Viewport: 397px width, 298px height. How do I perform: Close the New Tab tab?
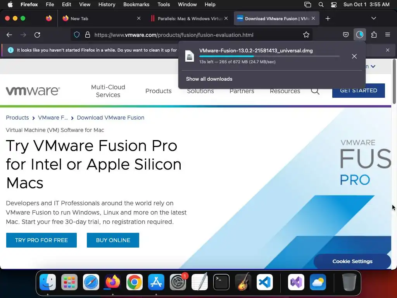coord(139,18)
